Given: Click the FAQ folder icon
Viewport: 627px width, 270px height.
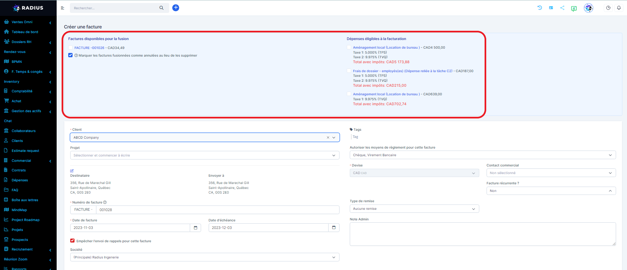Looking at the screenshot, I should (x=6, y=190).
